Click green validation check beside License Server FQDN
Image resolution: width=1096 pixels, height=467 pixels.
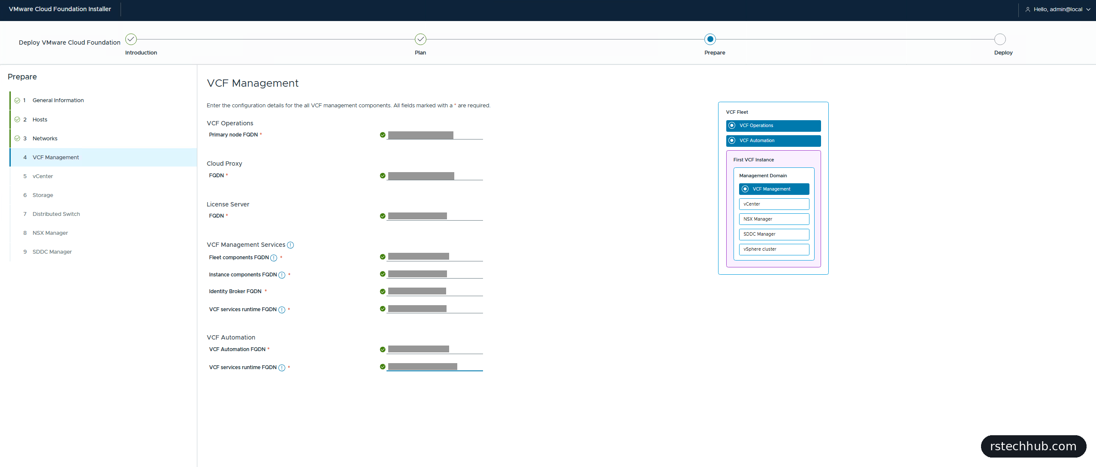tap(383, 216)
